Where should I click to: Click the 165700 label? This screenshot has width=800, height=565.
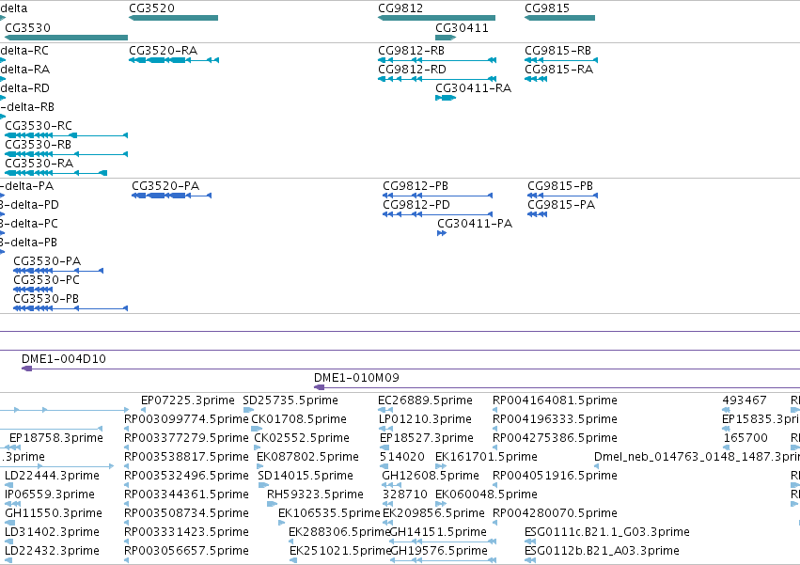pos(745,438)
